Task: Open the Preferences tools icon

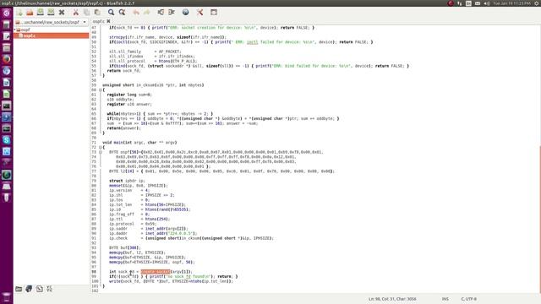Action: click(x=199, y=13)
